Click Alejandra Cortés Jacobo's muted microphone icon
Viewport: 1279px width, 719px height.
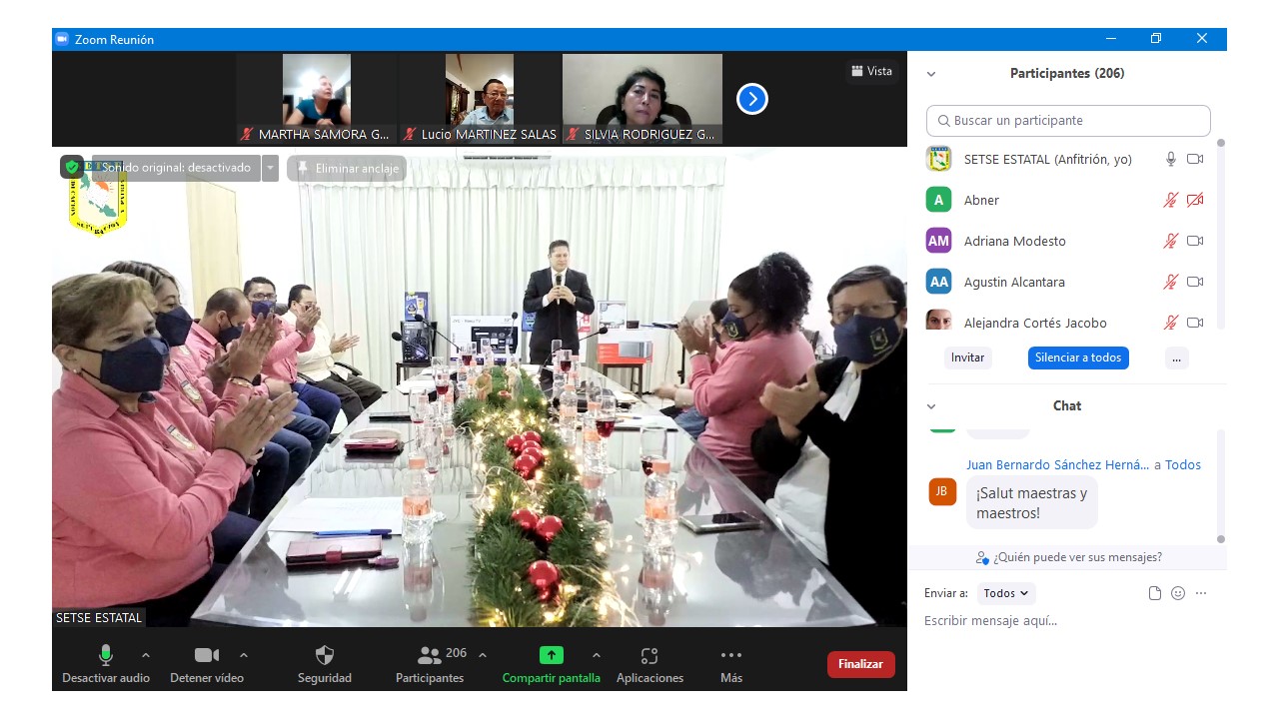(x=1171, y=323)
